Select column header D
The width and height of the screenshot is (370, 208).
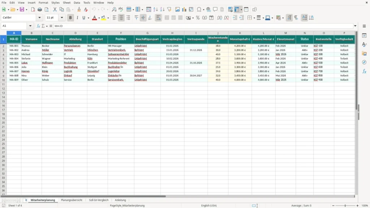(x=76, y=33)
